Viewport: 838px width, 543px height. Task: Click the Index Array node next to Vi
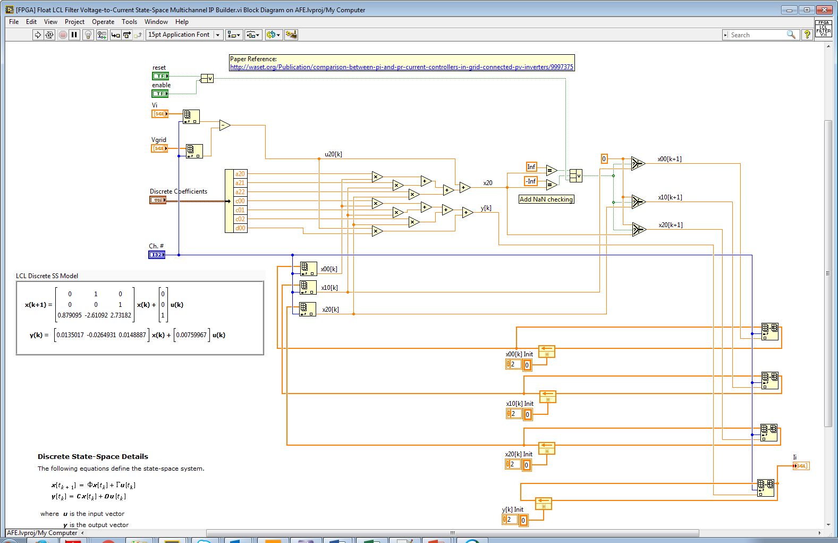[191, 116]
